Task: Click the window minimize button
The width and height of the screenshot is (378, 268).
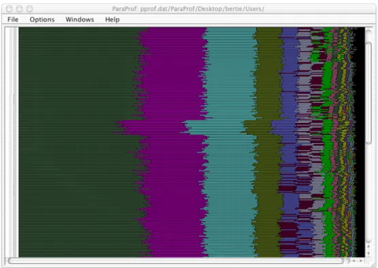Action: pyautogui.click(x=19, y=9)
